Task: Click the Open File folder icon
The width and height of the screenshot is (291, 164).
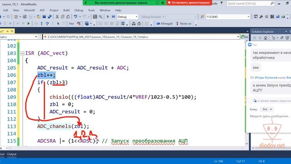Action: (x=39, y=17)
